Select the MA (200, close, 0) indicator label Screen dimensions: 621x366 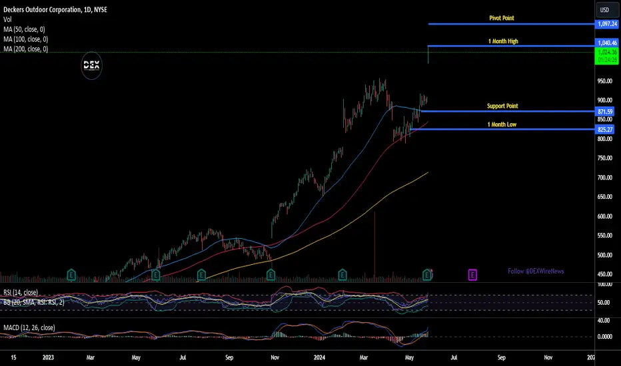pyautogui.click(x=26, y=49)
